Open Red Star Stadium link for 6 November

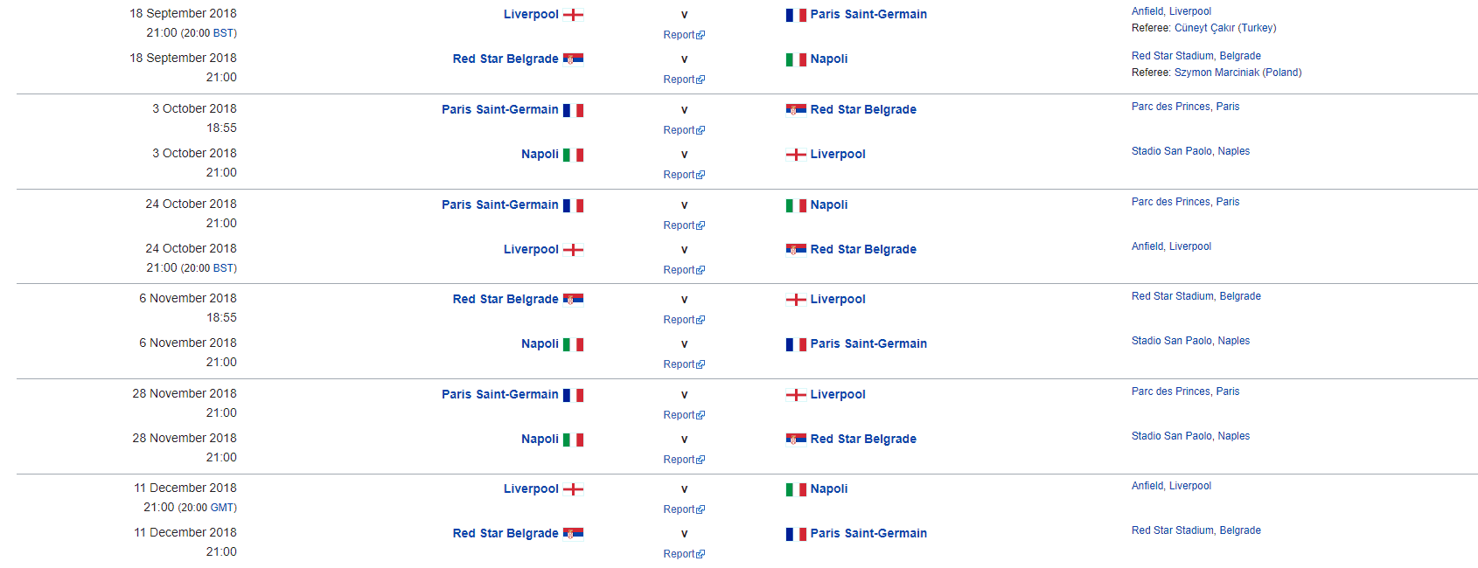pos(1196,296)
